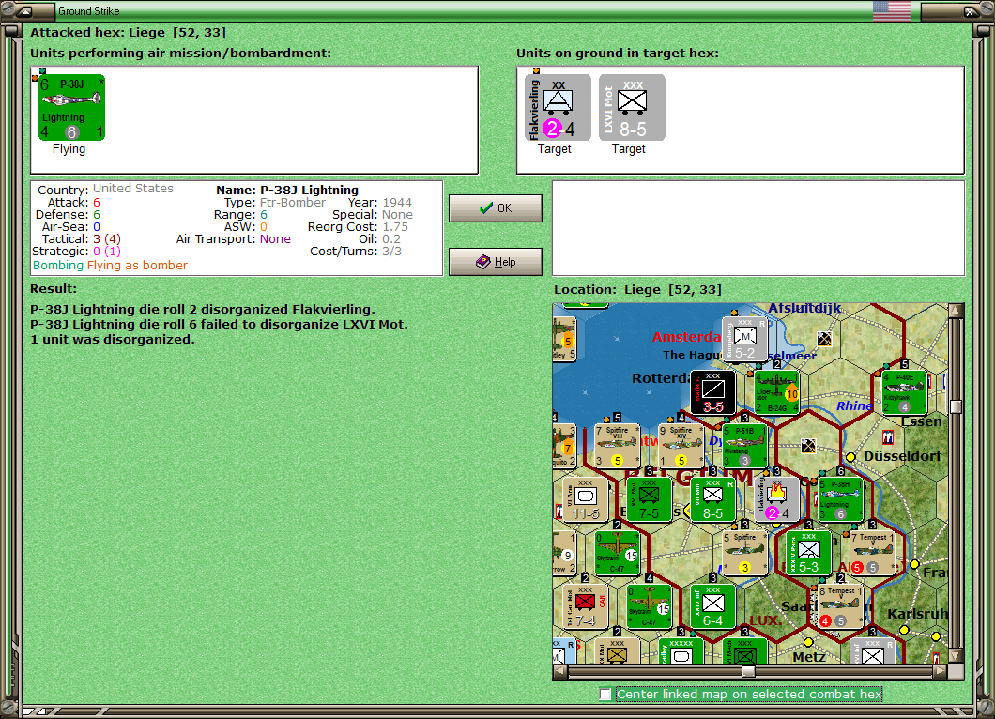Confirm results with the OK button
995x719 pixels.
[496, 208]
